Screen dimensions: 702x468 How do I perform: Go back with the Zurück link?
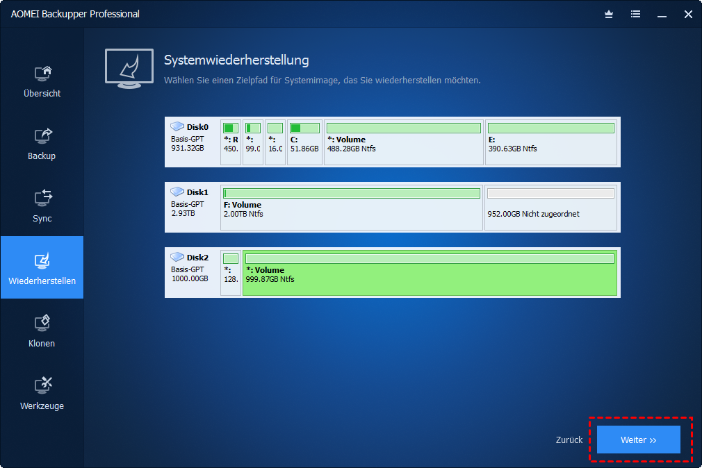coord(569,440)
